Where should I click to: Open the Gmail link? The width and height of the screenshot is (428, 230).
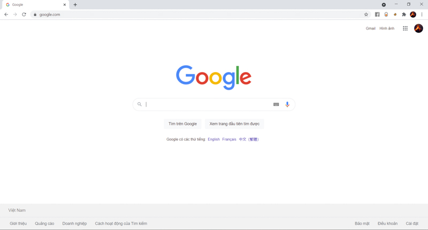pos(370,28)
